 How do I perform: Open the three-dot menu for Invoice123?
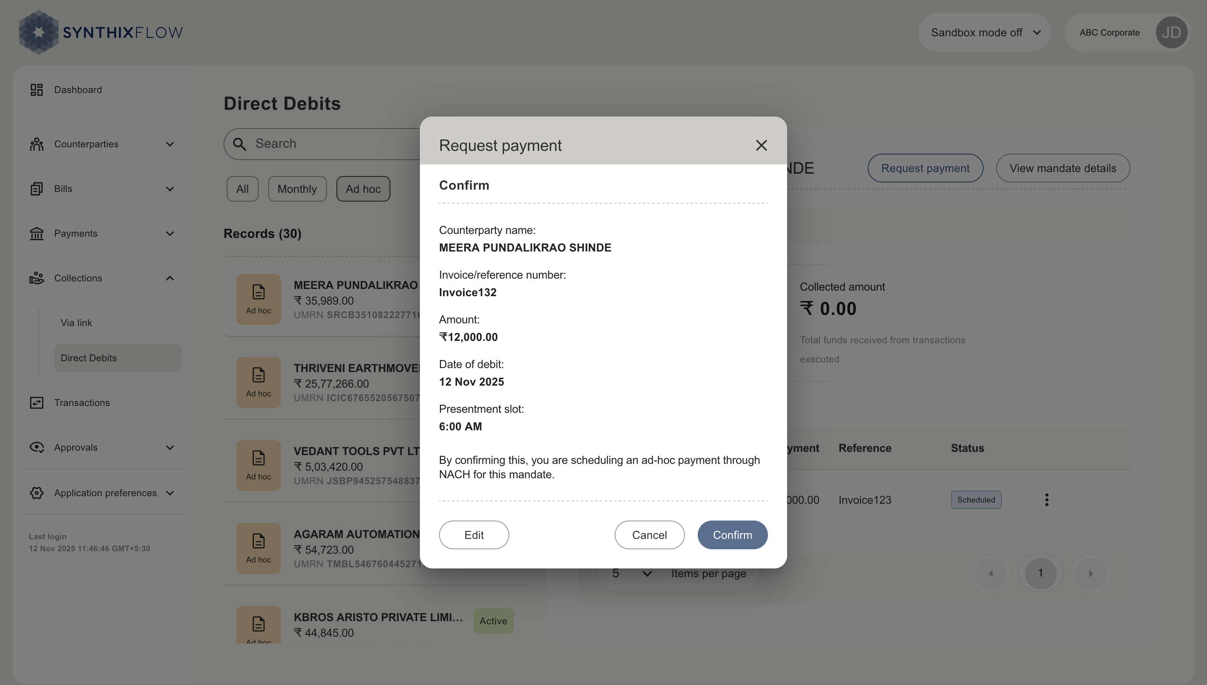coord(1047,500)
